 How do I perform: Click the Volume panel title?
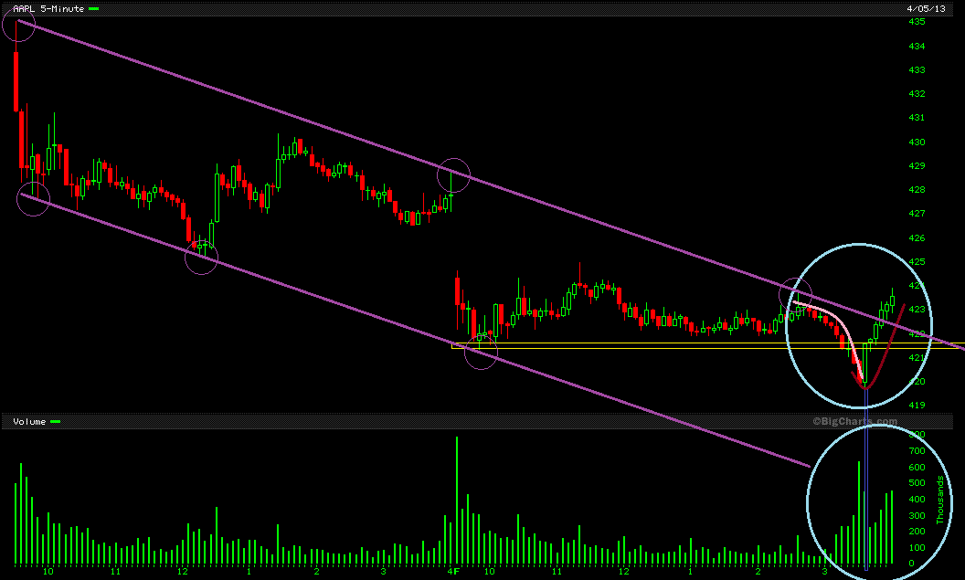point(29,422)
